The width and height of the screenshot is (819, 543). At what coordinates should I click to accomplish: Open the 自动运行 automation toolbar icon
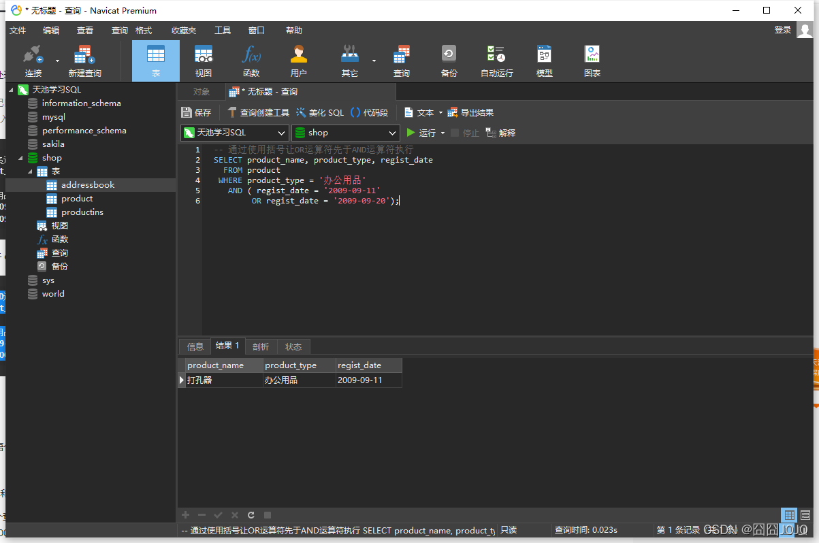click(x=496, y=61)
